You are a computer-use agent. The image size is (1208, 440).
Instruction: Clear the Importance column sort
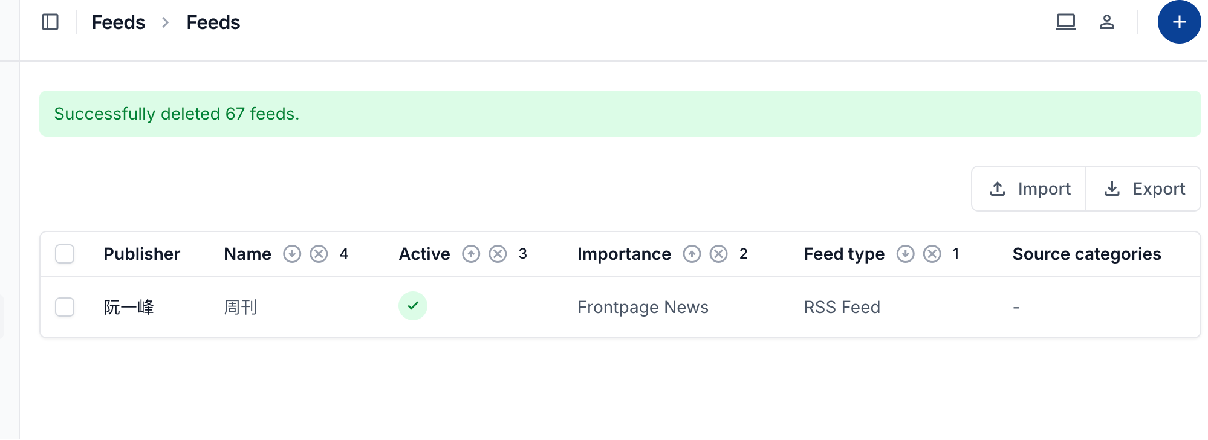[718, 254]
